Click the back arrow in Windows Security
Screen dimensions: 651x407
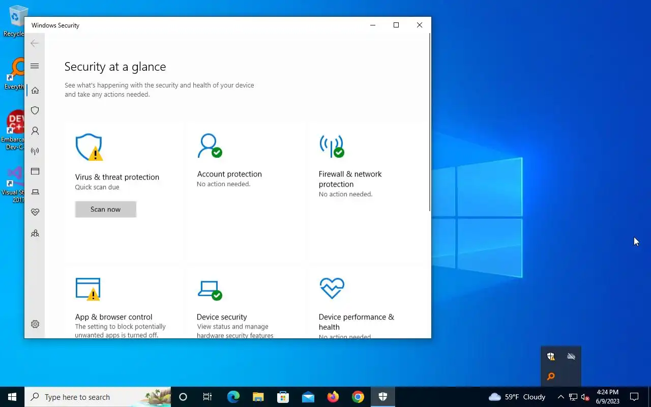click(35, 43)
